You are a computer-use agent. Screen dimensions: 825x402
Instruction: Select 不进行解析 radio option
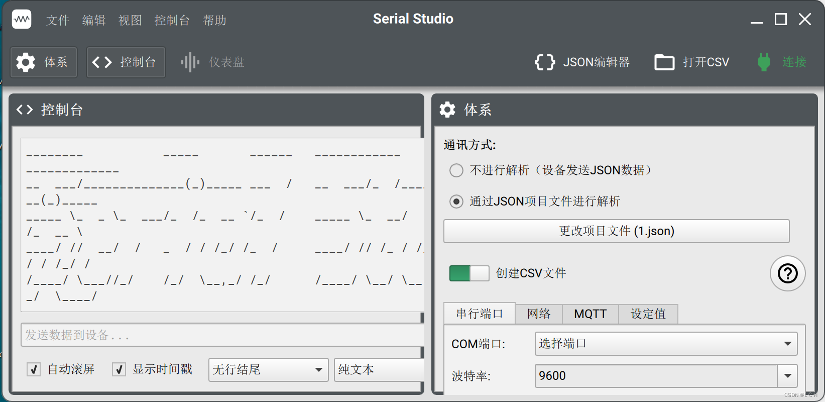[x=456, y=170]
